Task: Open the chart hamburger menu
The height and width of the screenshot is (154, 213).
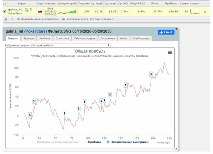Action: (x=170, y=52)
